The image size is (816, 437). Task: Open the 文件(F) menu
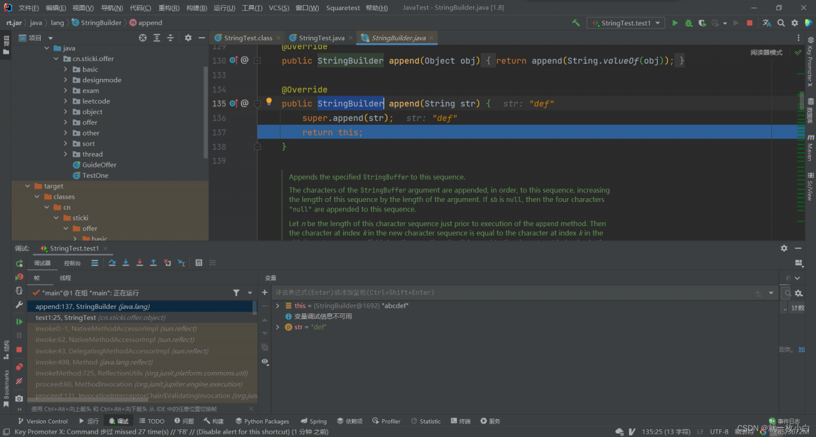coord(29,8)
